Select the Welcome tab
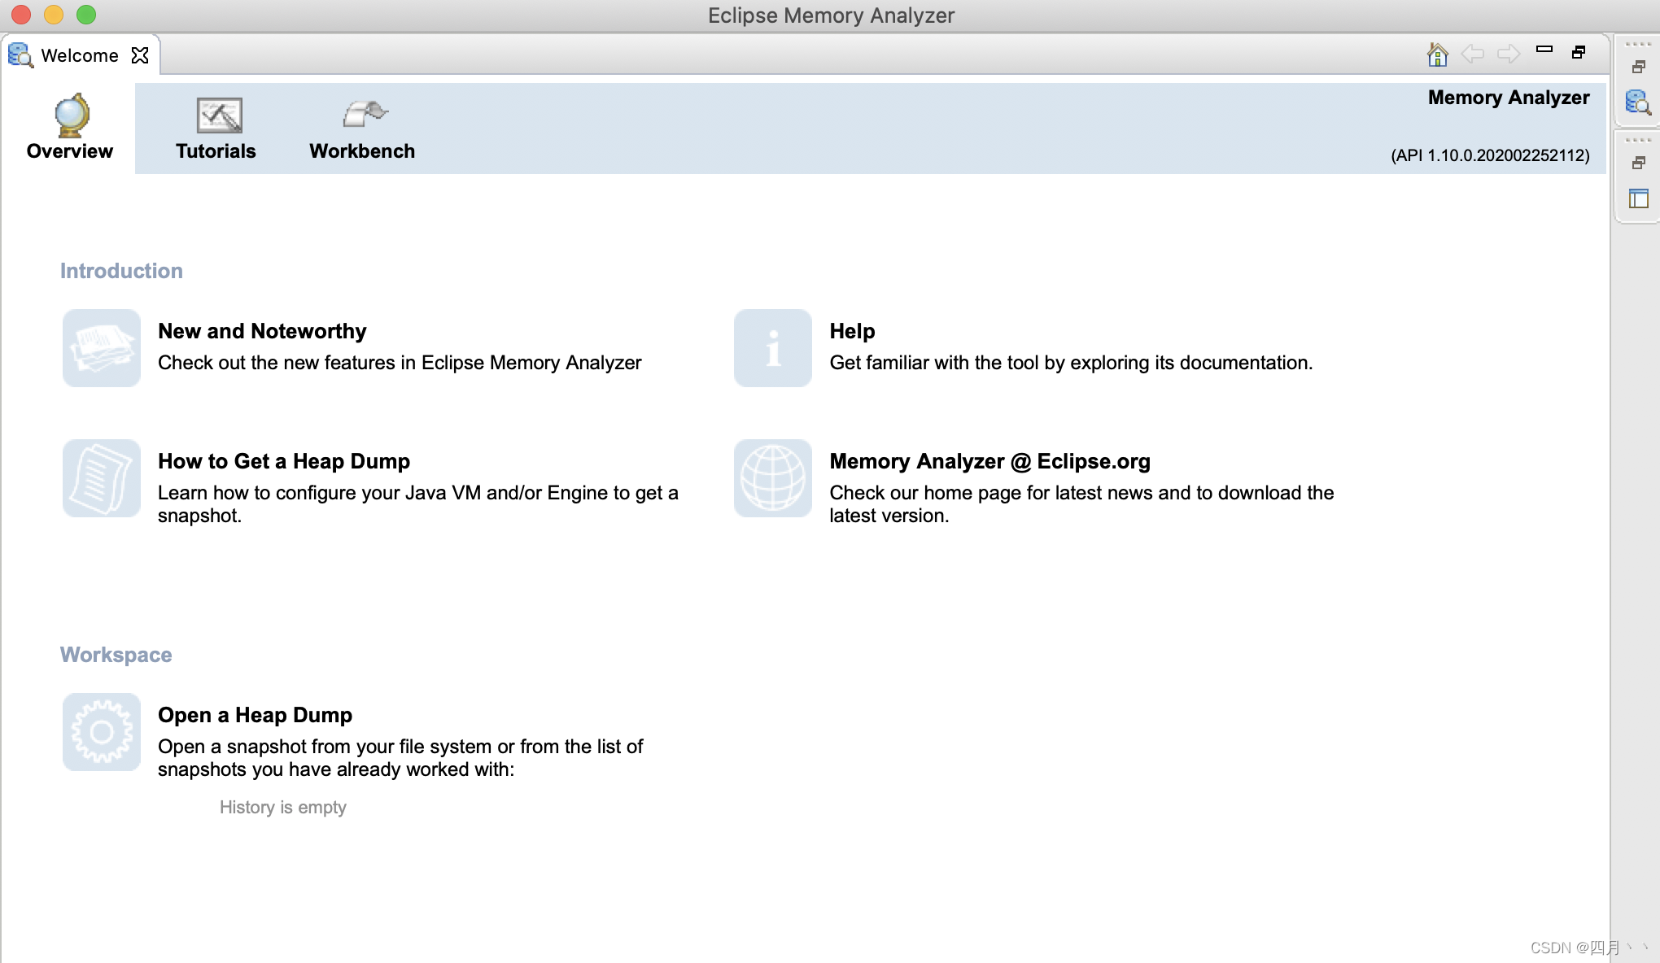This screenshot has height=963, width=1660. (x=80, y=55)
